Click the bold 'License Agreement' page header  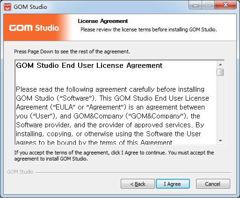[x=103, y=21]
